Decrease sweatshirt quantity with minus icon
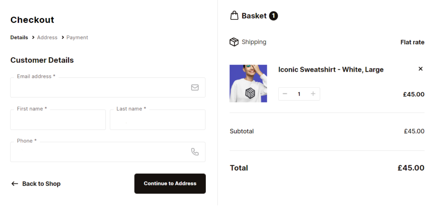The image size is (431, 207). (x=285, y=94)
